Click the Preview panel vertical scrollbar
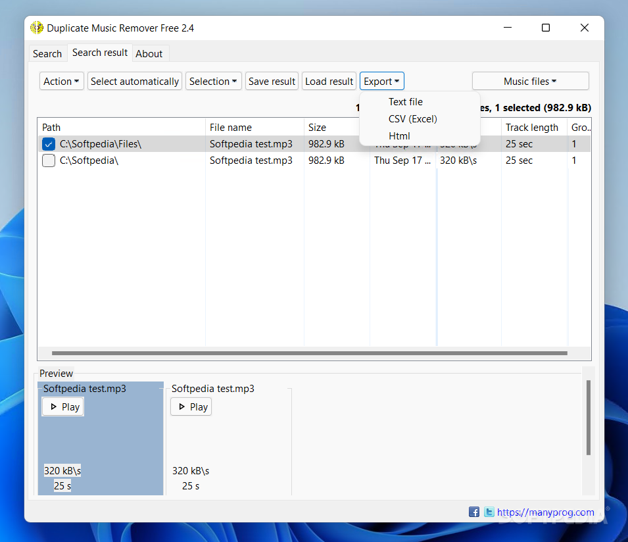Viewport: 628px width, 542px height. pos(589,418)
